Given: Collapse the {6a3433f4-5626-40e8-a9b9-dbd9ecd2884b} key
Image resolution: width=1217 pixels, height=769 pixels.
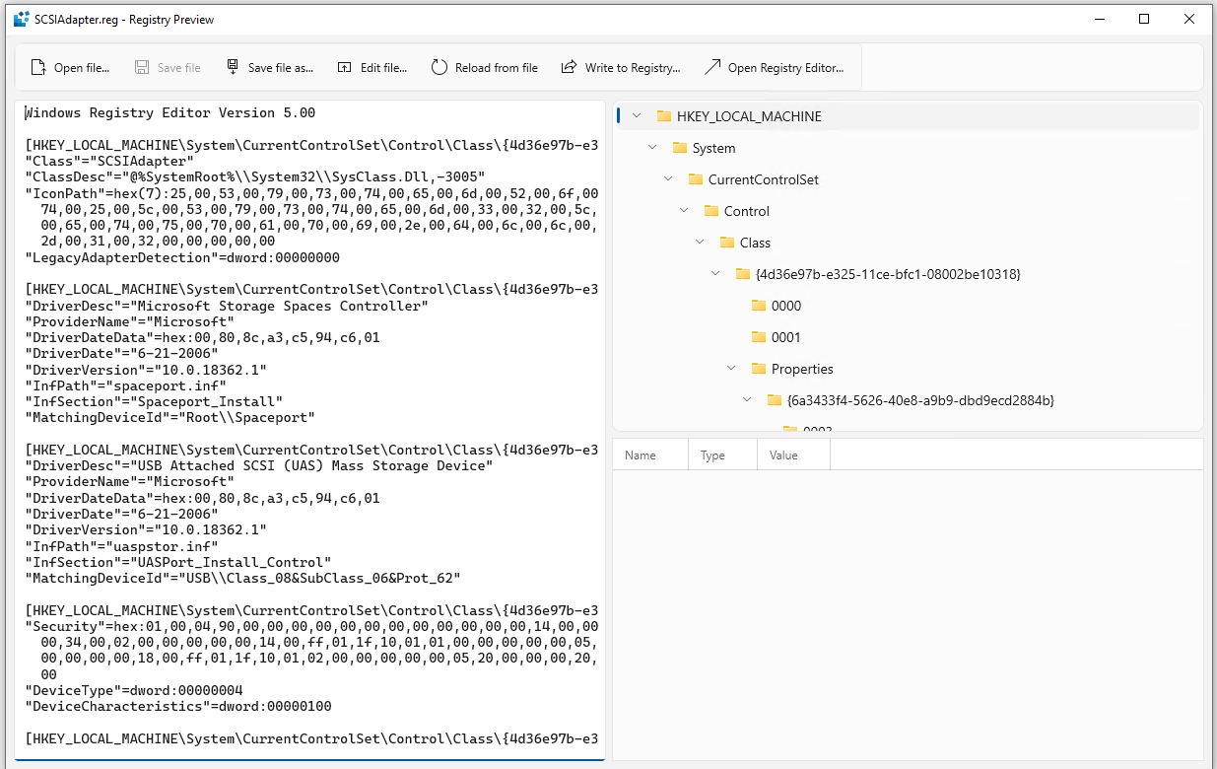Looking at the screenshot, I should [x=746, y=400].
